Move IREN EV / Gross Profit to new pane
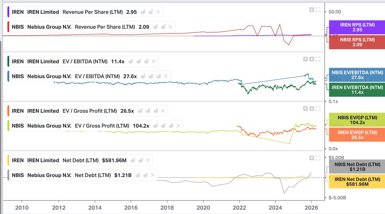 [x=140, y=111]
